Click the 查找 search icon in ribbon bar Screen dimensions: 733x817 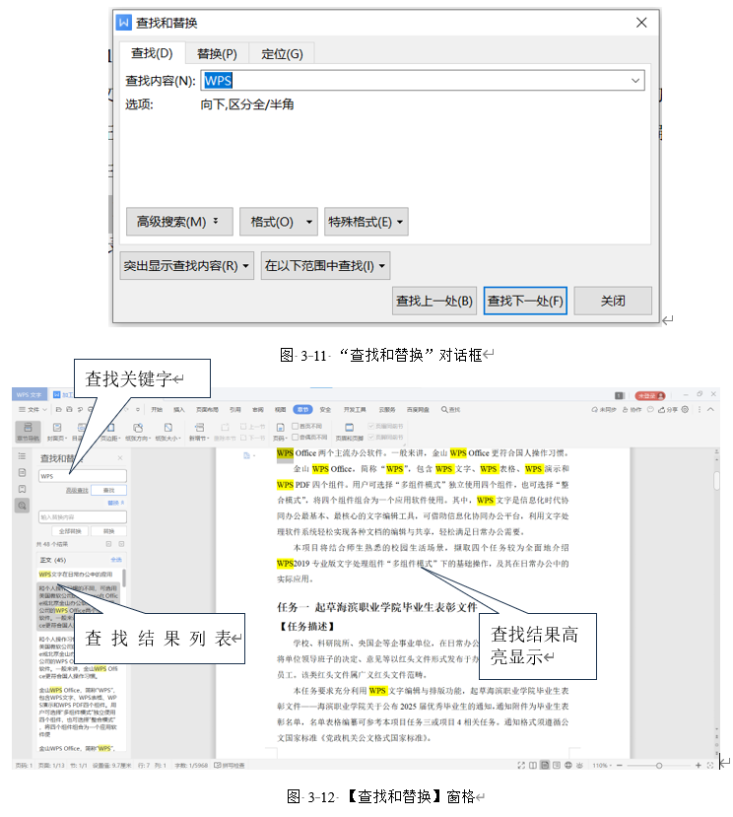point(450,410)
